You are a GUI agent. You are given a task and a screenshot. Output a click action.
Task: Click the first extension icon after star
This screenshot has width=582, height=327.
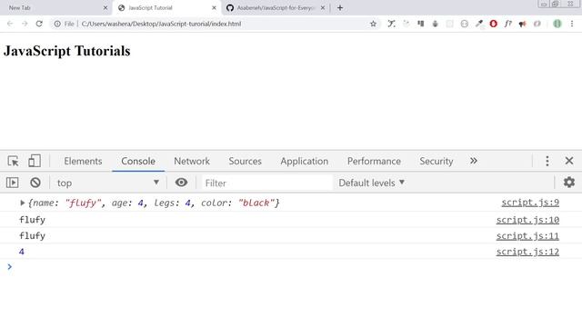[391, 24]
